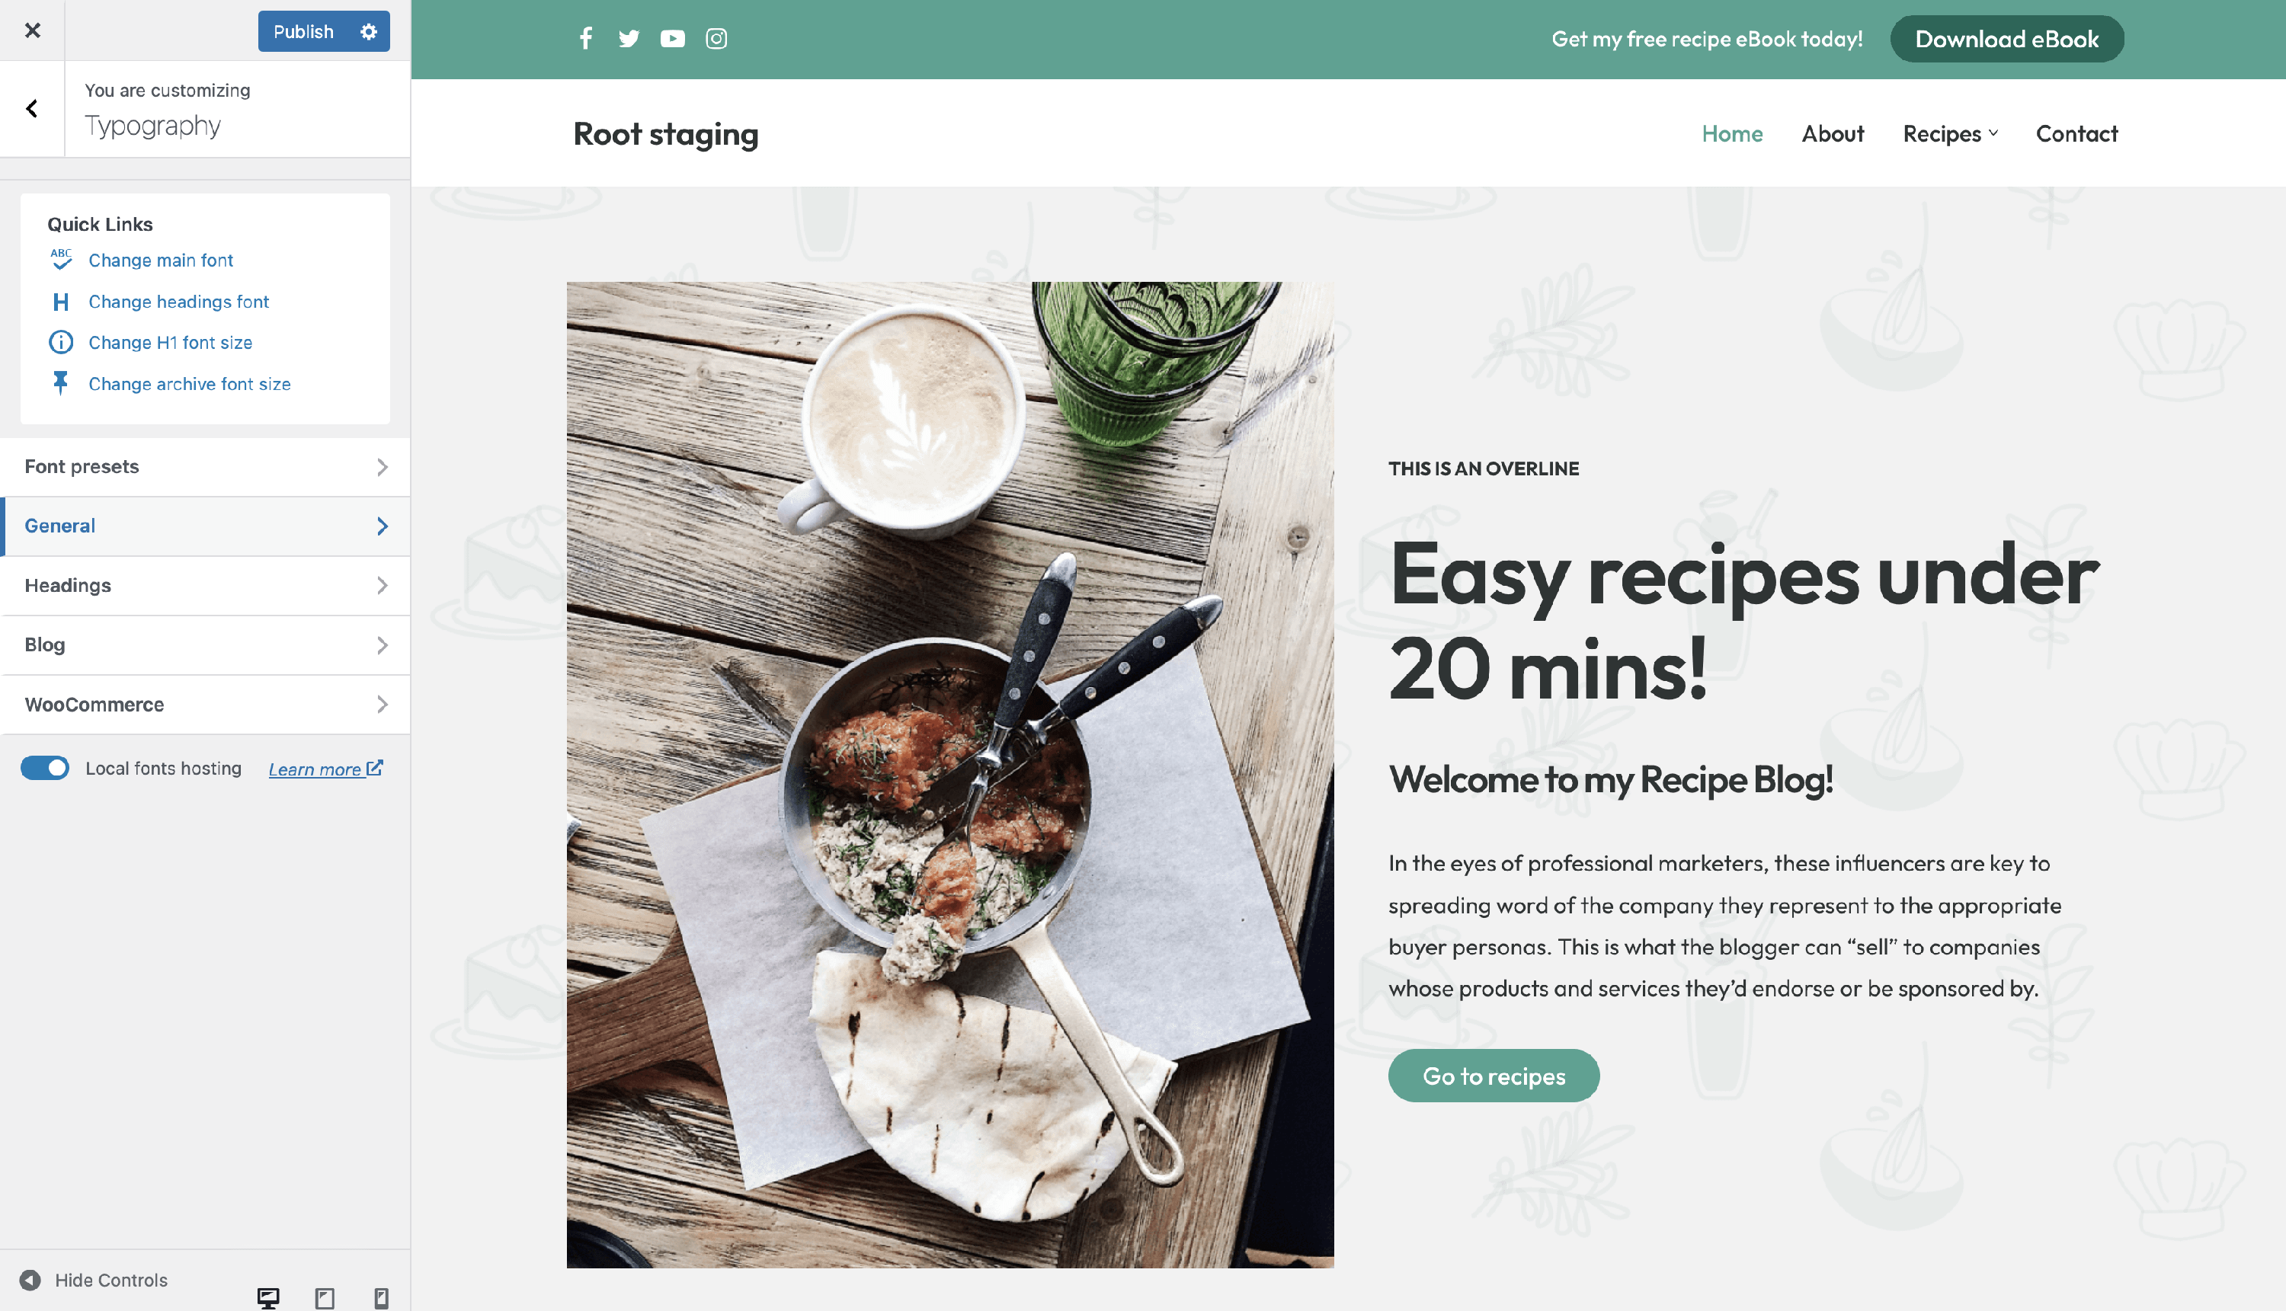Screen dimensions: 2286x1311
Task: Open the About menu item
Action: pos(1832,133)
